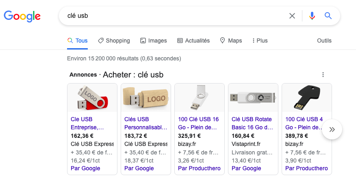This screenshot has height=182, width=356.
Task: Click in the search input field
Action: click(x=171, y=16)
